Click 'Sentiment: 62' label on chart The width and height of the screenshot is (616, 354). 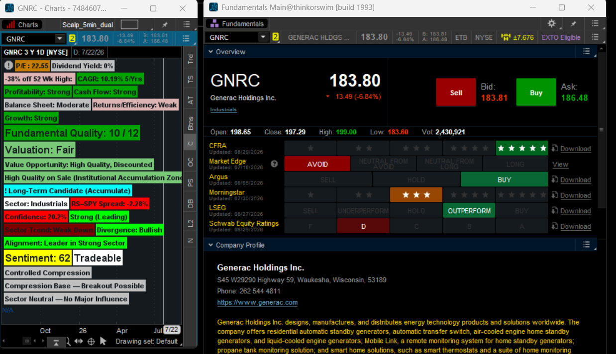point(38,258)
